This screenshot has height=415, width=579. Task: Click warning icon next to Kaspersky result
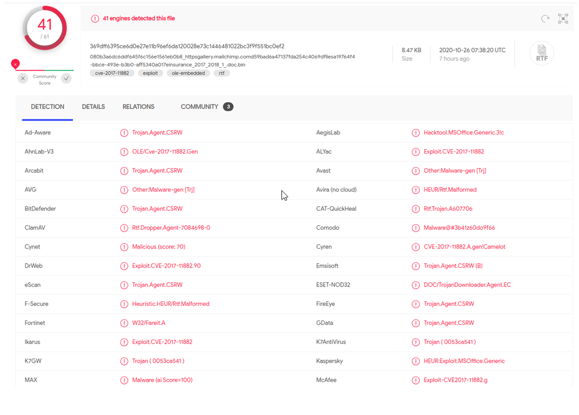[x=416, y=361]
